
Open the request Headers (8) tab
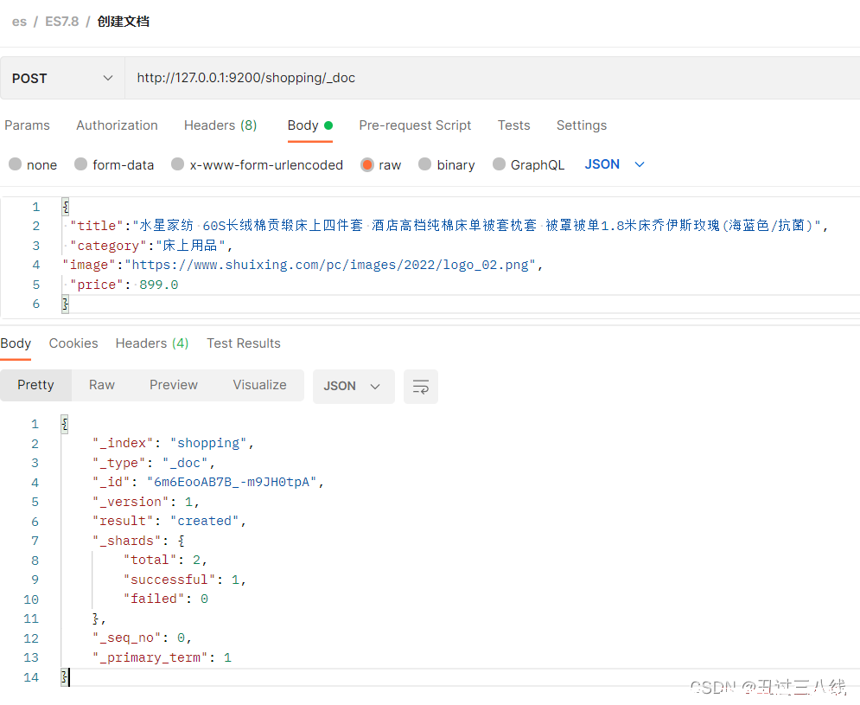click(x=220, y=125)
